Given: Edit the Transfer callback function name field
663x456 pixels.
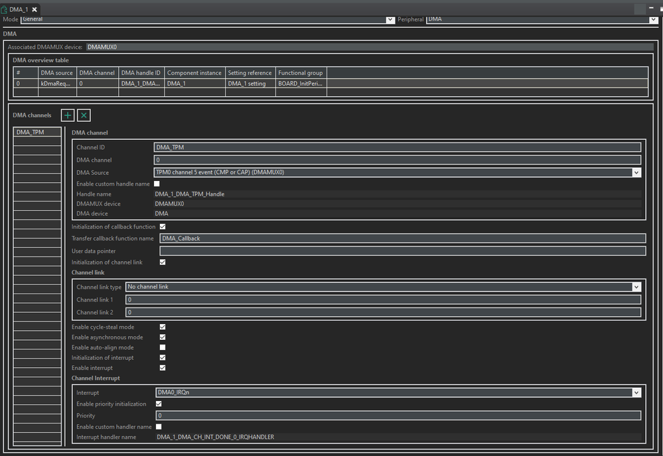Looking at the screenshot, I should point(403,239).
